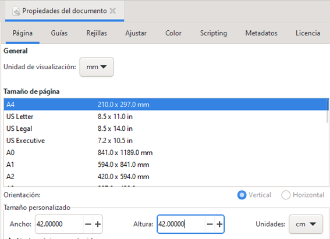The width and height of the screenshot is (330, 239).
Task: Click the 420.0 x 594.0 mm dimensions text
Action: tap(123, 176)
